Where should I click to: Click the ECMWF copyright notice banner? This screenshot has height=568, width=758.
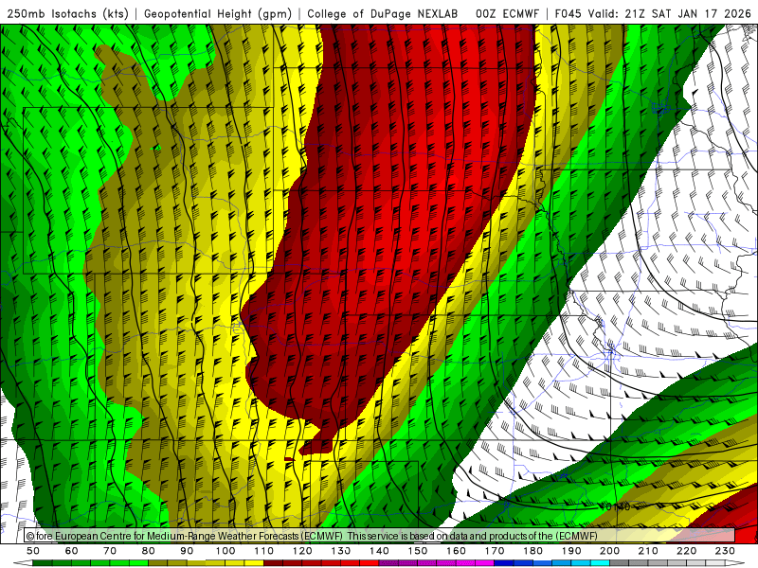380,536
